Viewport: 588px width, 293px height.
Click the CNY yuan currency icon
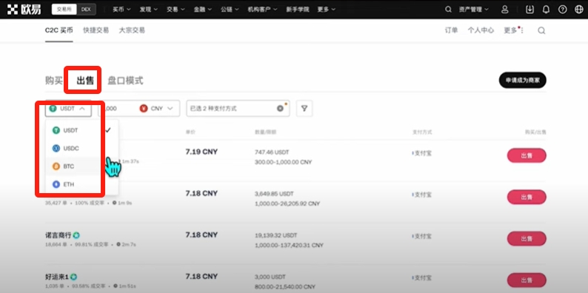click(x=144, y=108)
